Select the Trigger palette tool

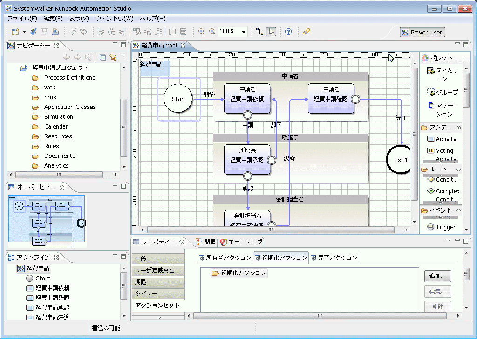click(x=442, y=227)
